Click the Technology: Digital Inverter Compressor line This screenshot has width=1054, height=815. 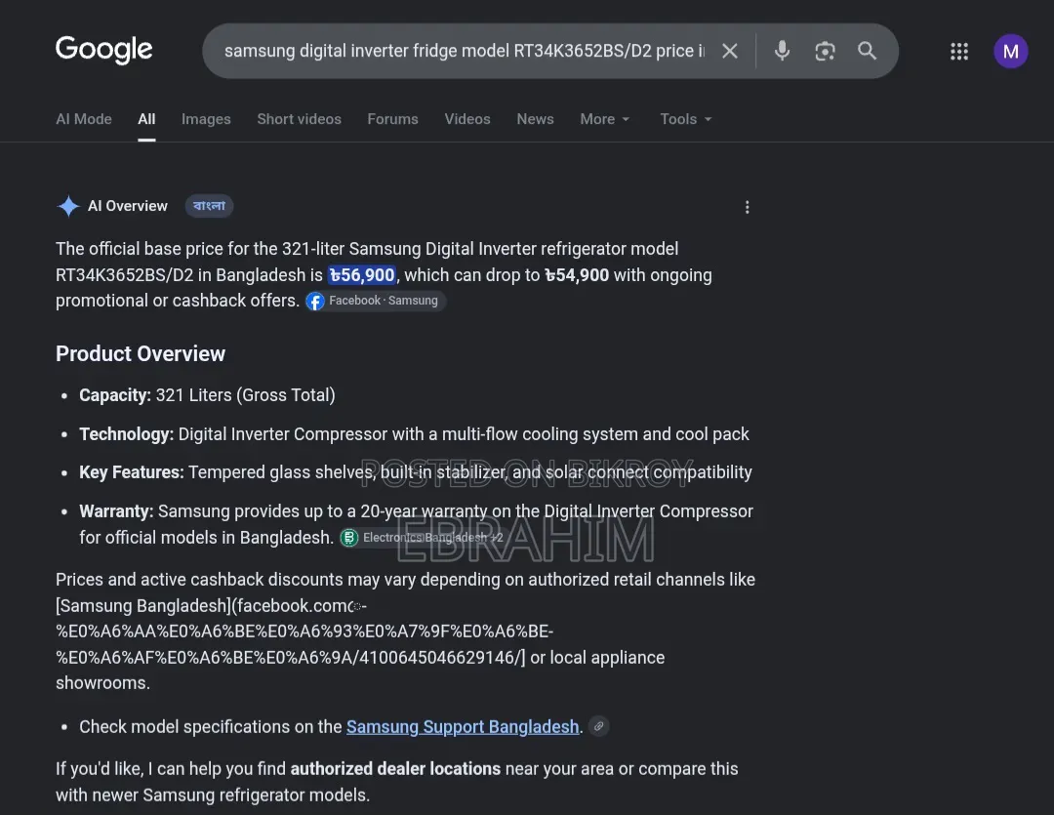[x=414, y=434]
